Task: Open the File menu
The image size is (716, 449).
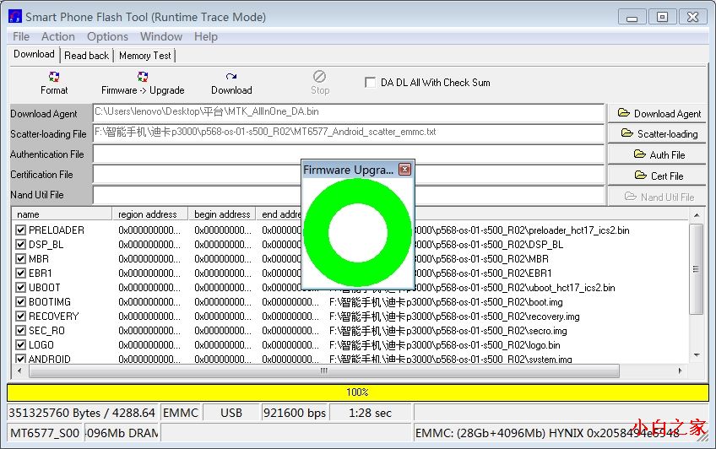Action: 21,36
